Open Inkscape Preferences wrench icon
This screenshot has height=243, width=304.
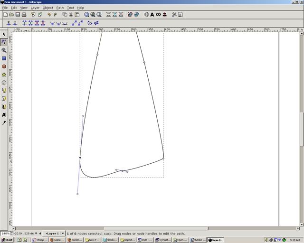coord(174,15)
